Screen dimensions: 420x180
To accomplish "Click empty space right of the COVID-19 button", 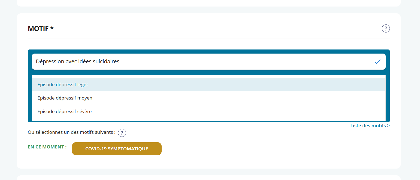I will [x=273, y=149].
